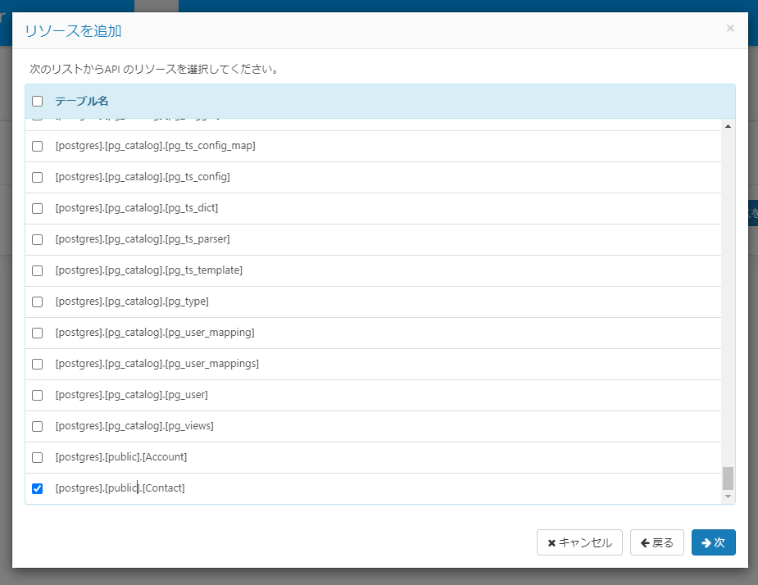Click the scrollbar up arrow
This screenshot has width=758, height=585.
tap(728, 126)
